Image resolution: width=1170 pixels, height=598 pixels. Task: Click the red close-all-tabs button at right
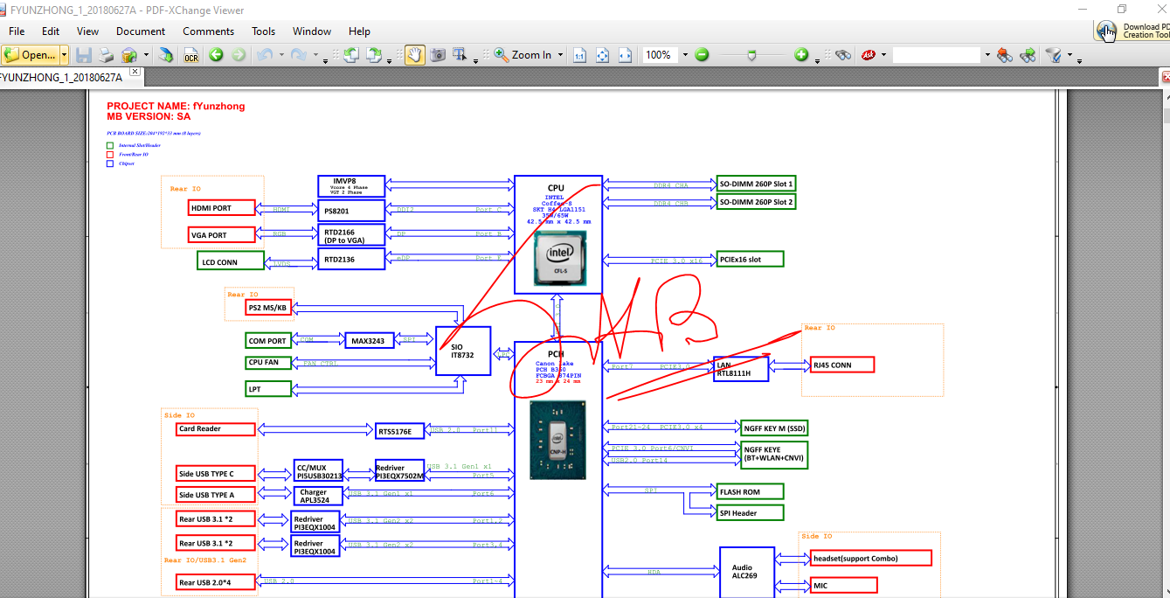(1165, 77)
